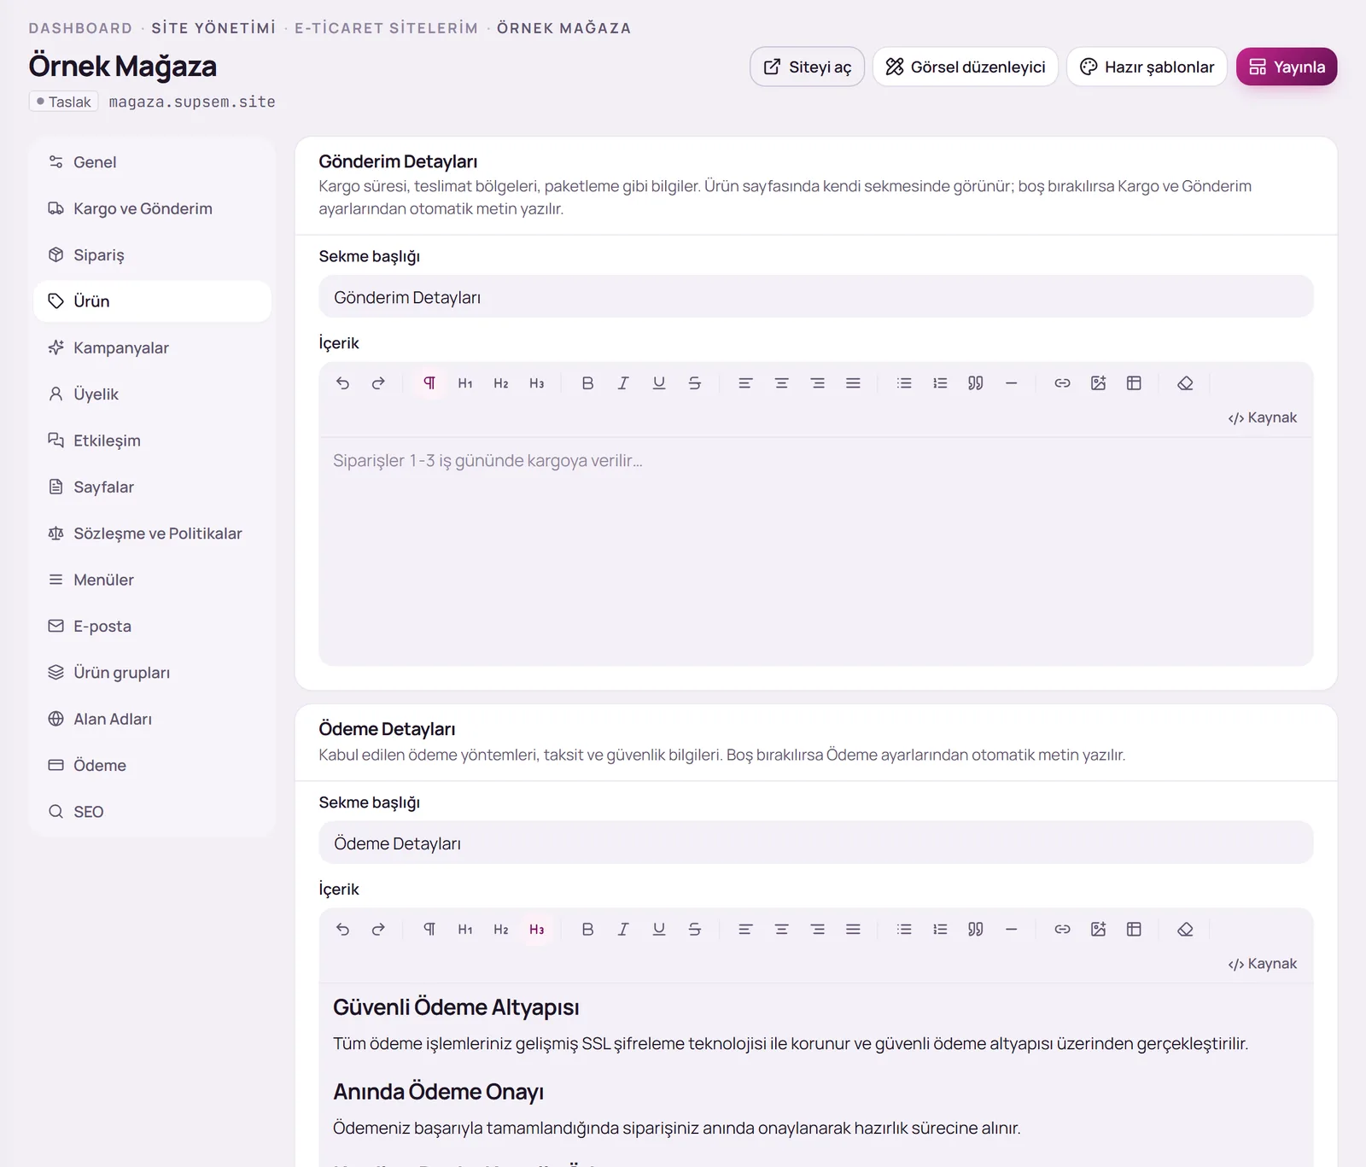Open the Görsel düzenleyici

[965, 67]
